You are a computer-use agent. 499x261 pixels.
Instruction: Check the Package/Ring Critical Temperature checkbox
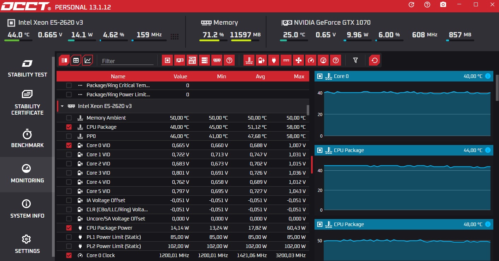pos(69,85)
